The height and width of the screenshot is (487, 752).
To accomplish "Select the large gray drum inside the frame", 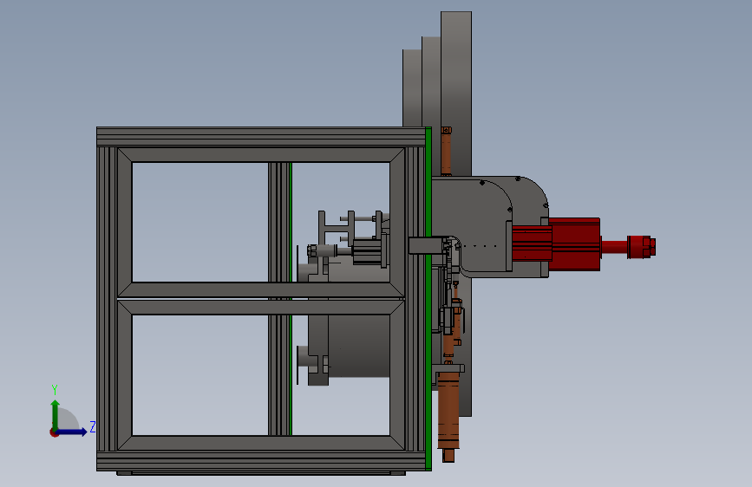I will (359, 345).
